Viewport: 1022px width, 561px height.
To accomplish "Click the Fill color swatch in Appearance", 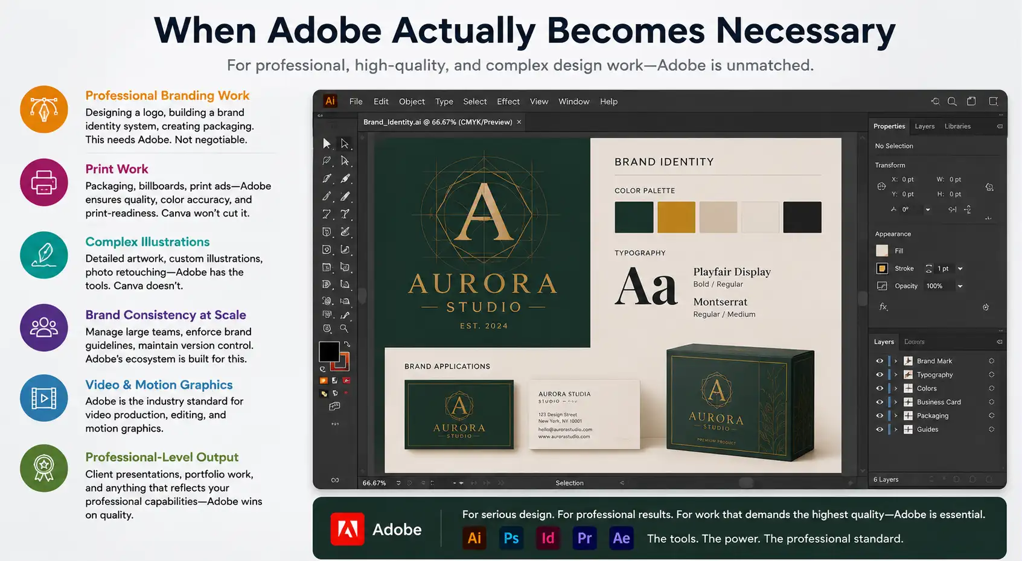I will [882, 251].
